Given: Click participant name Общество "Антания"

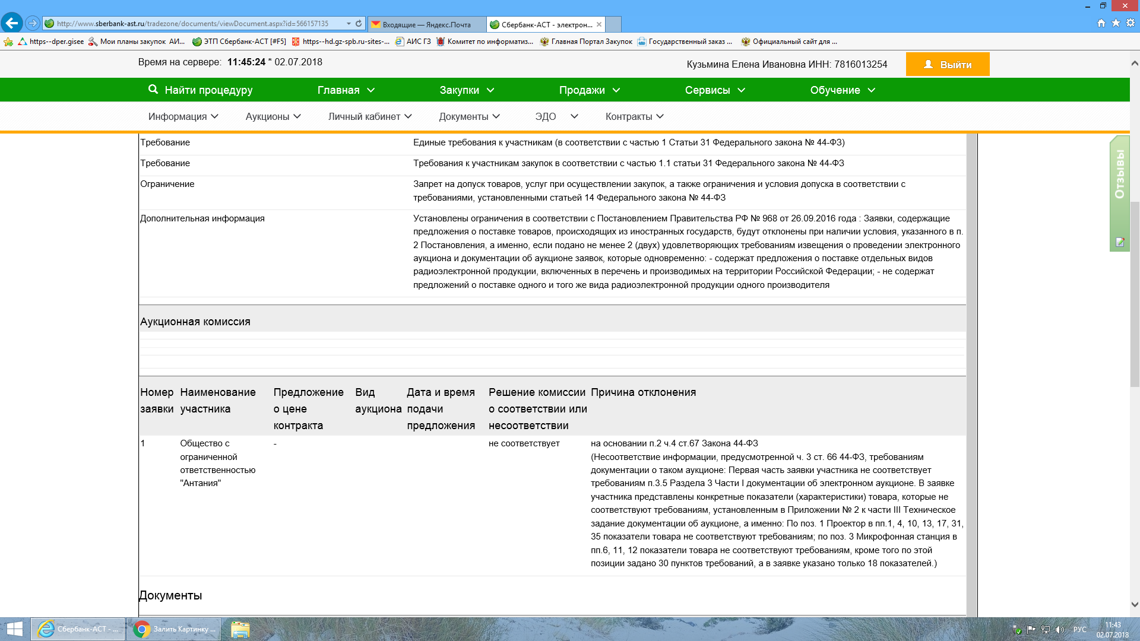Looking at the screenshot, I should 218,463.
